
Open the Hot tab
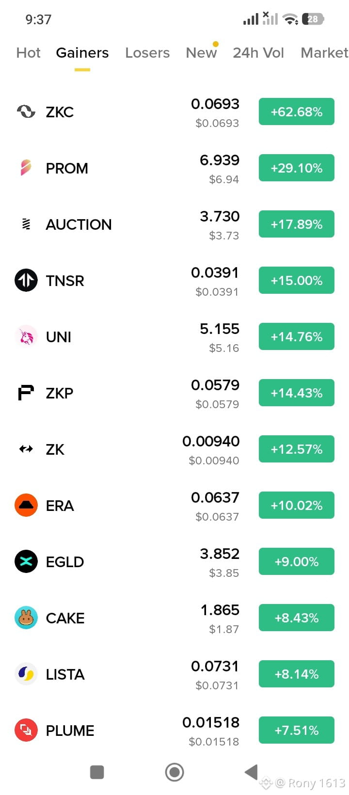click(28, 52)
